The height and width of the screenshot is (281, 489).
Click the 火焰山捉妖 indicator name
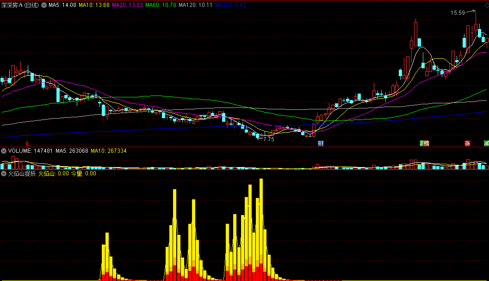click(x=22, y=173)
